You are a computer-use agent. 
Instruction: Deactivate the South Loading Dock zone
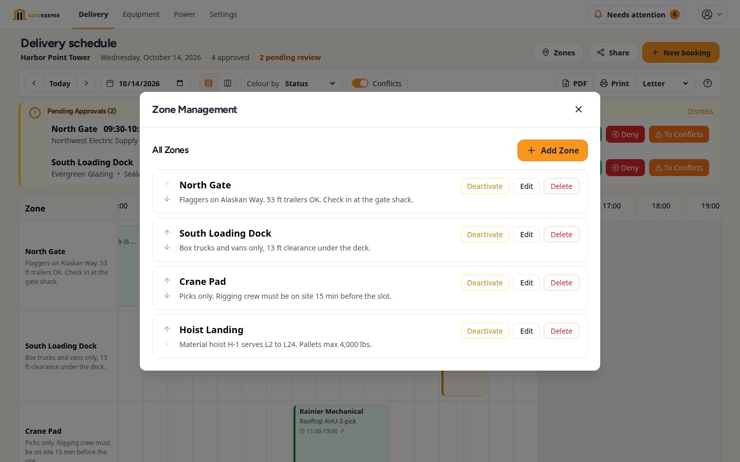(485, 235)
